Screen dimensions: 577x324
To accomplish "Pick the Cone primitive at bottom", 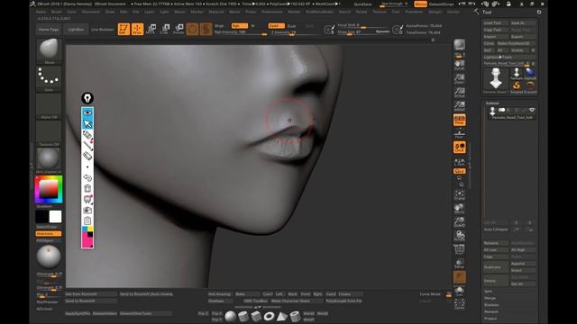I will pos(282,316).
